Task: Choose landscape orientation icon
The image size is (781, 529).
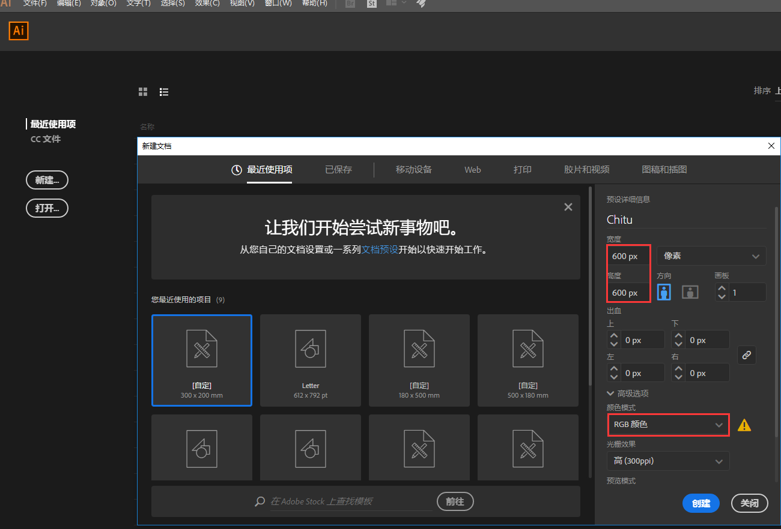Action: tap(690, 292)
